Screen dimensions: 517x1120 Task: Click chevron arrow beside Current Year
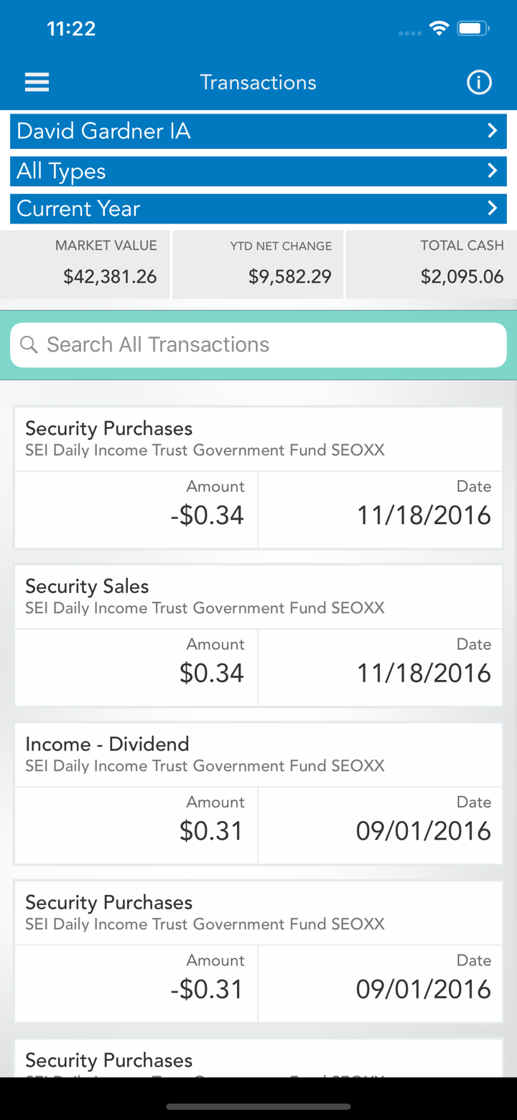[492, 208]
